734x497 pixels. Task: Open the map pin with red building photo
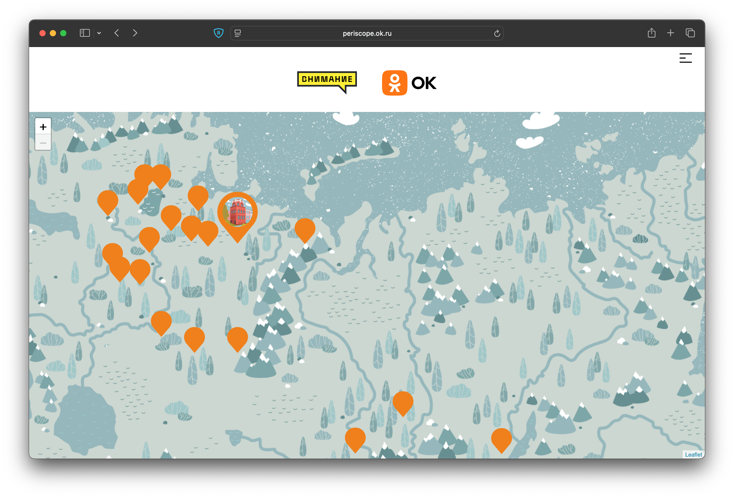(238, 212)
